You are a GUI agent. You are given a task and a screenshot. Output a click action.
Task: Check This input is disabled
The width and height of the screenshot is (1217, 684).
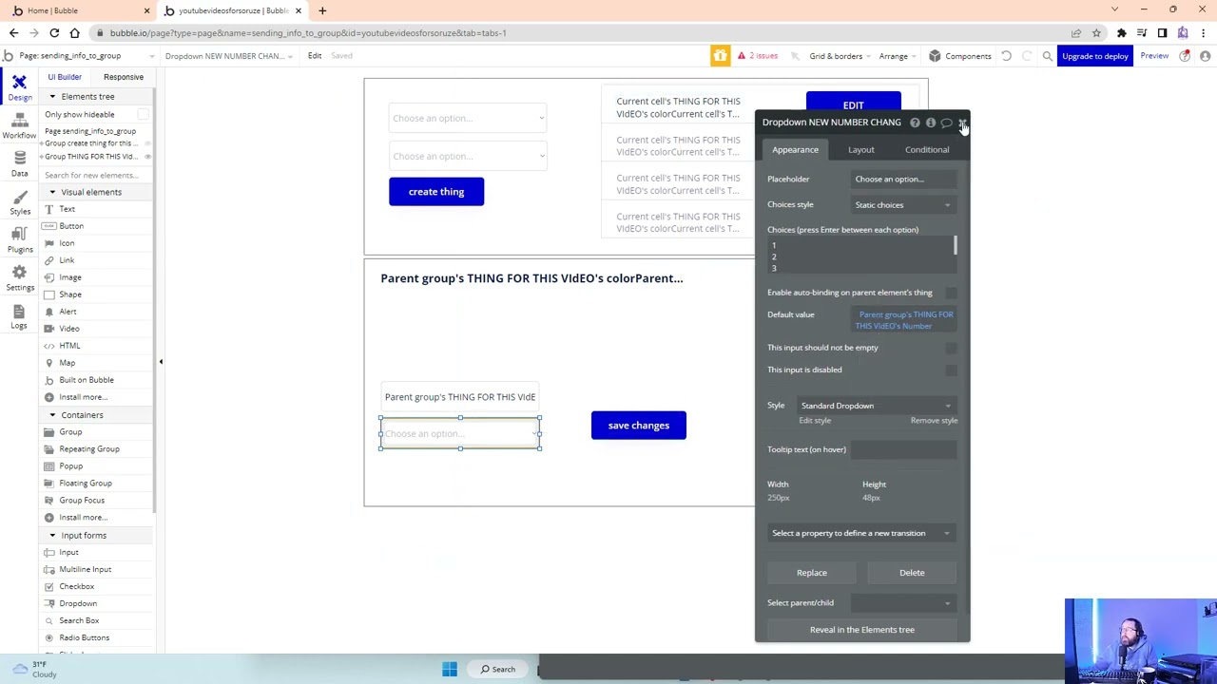951,370
